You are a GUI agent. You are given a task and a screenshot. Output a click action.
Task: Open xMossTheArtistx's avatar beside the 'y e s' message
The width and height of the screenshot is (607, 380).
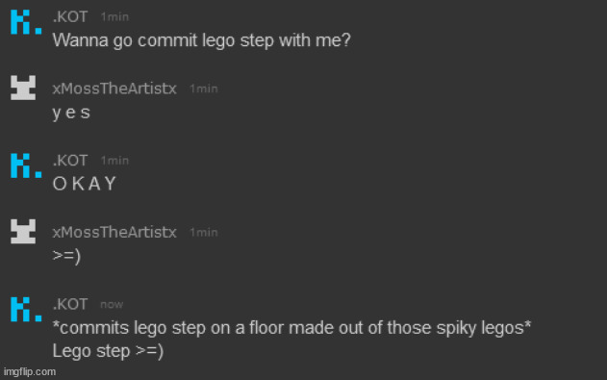[x=23, y=88]
